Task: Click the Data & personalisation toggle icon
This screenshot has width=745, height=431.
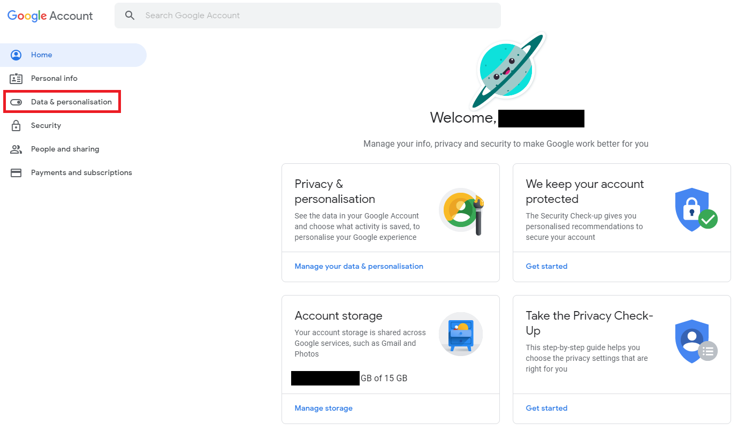Action: 16,102
